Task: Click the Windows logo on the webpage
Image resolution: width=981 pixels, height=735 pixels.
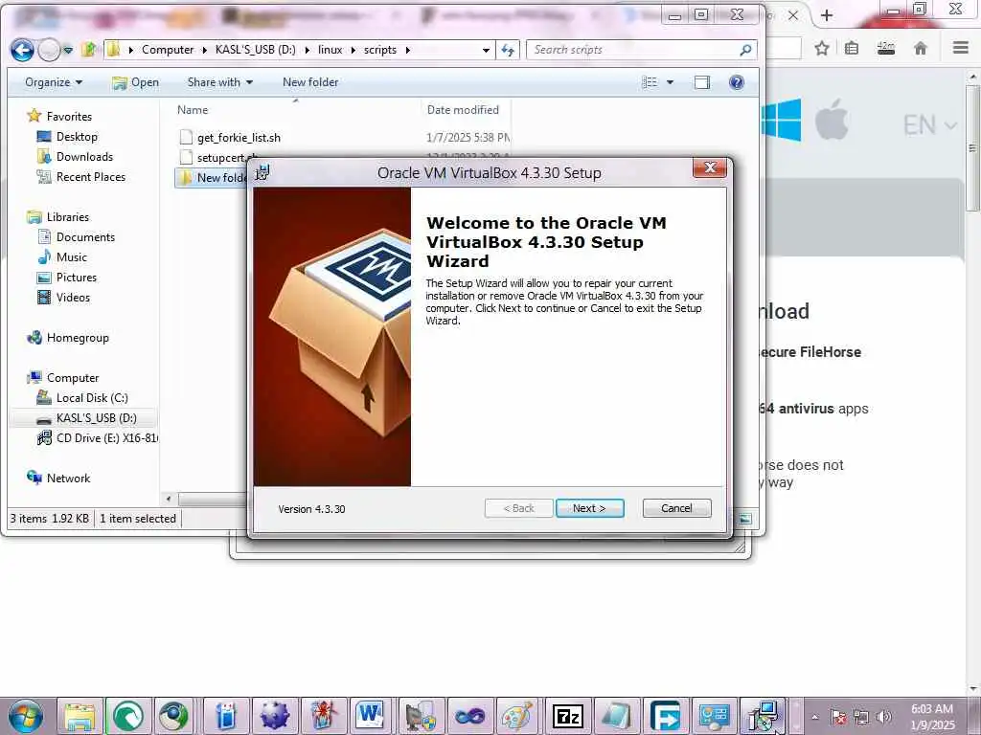Action: coord(781,120)
